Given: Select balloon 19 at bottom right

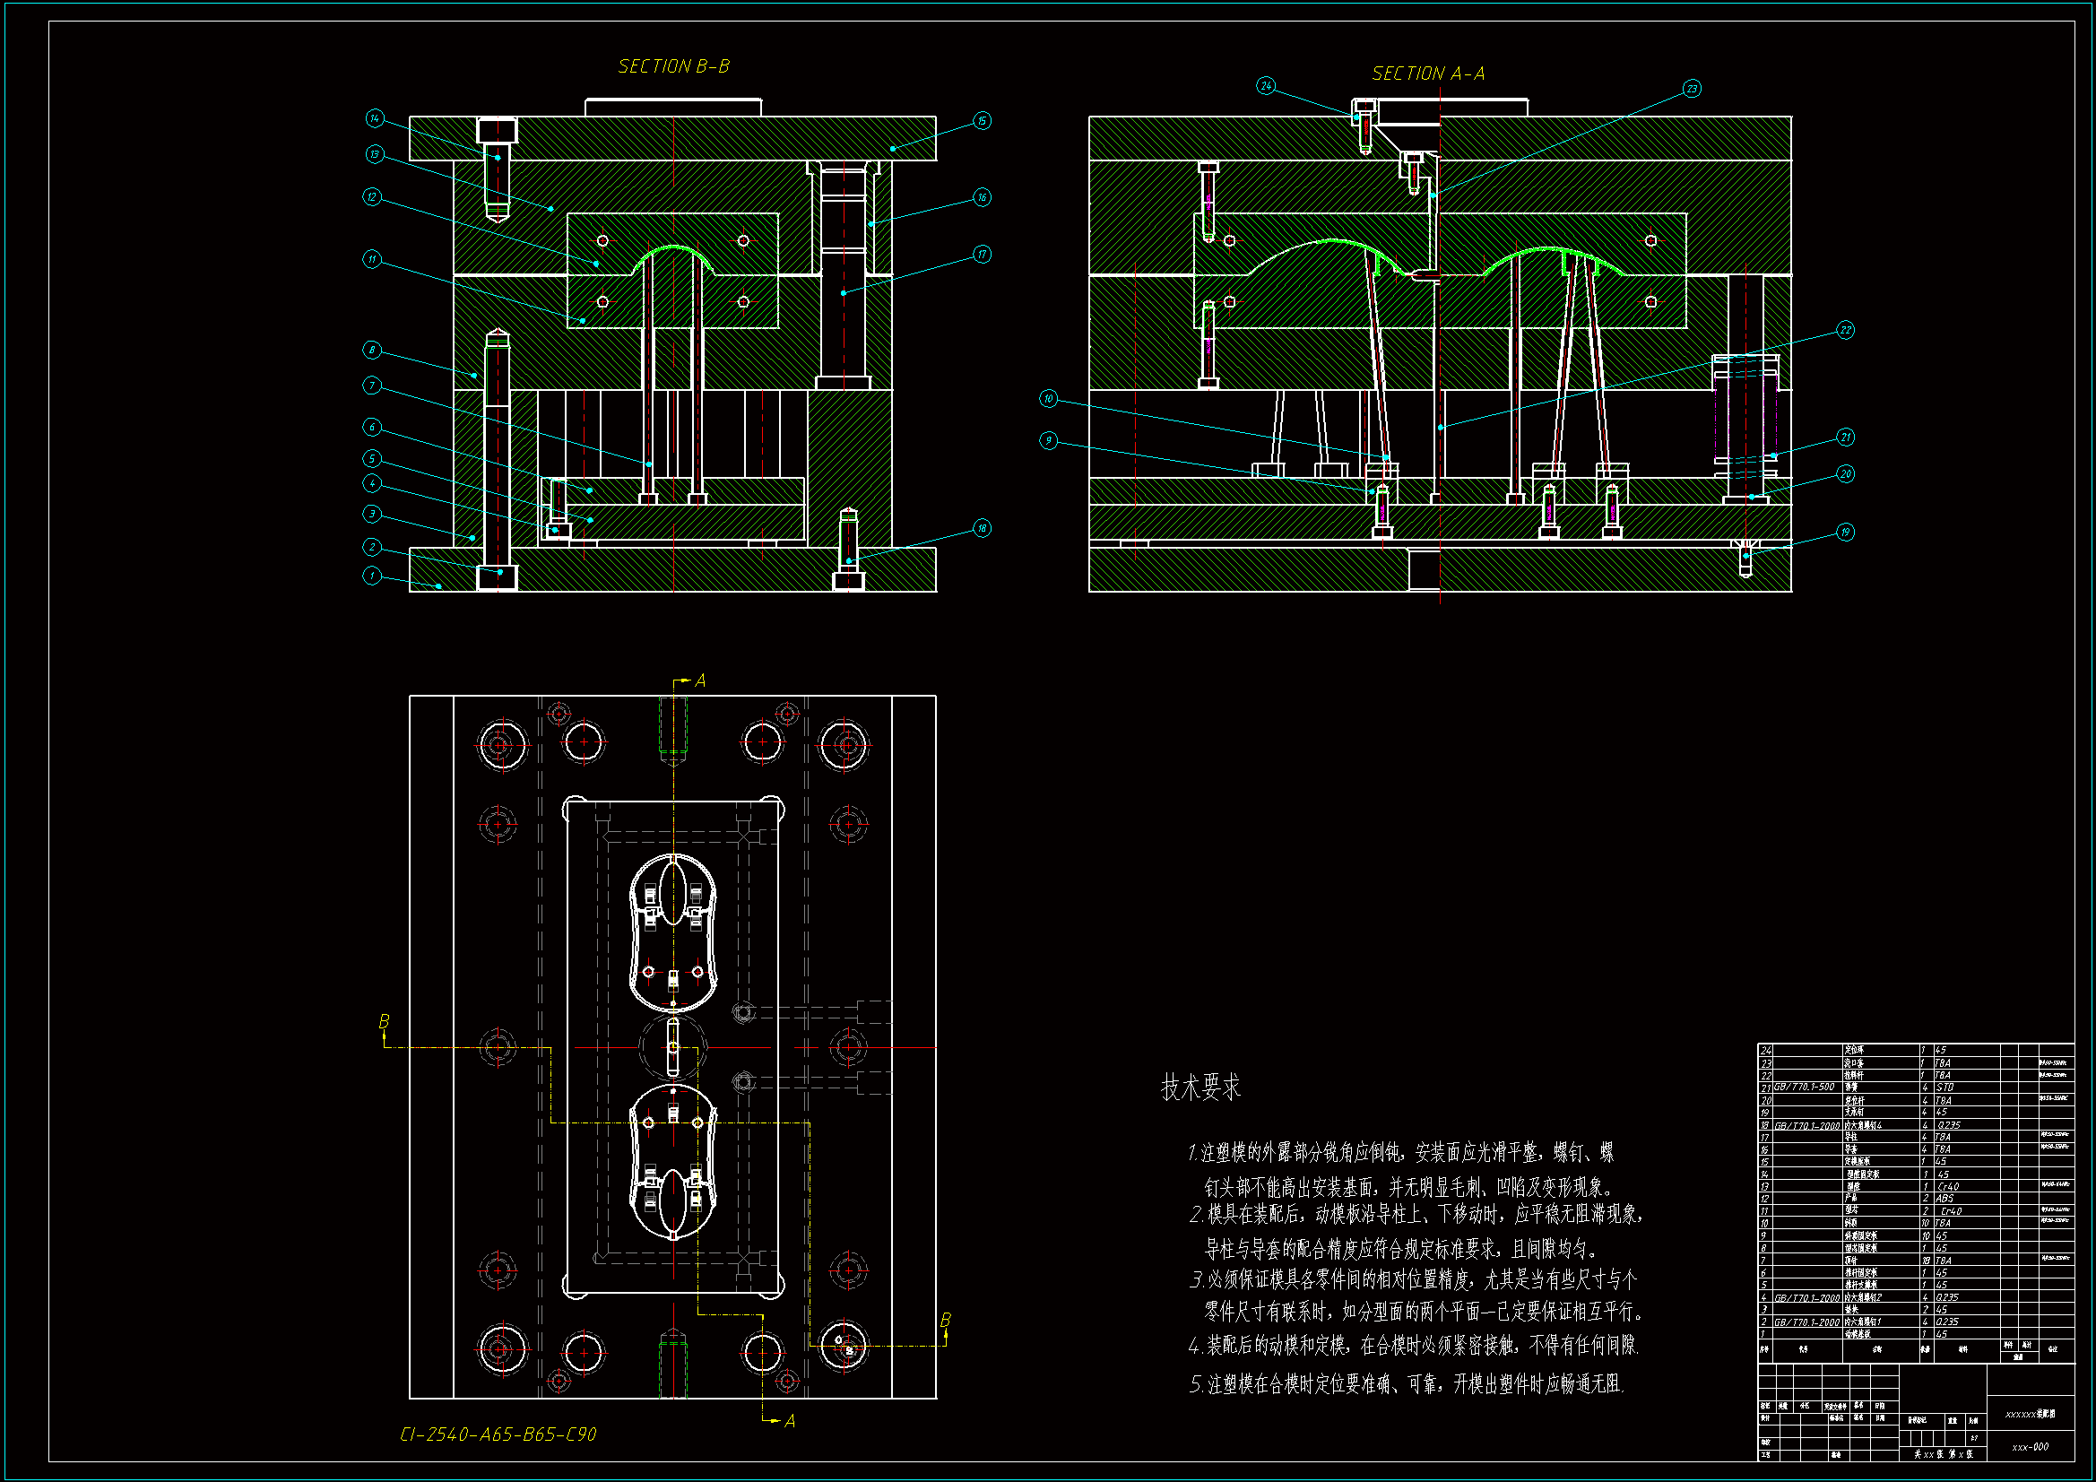Looking at the screenshot, I should 1845,532.
